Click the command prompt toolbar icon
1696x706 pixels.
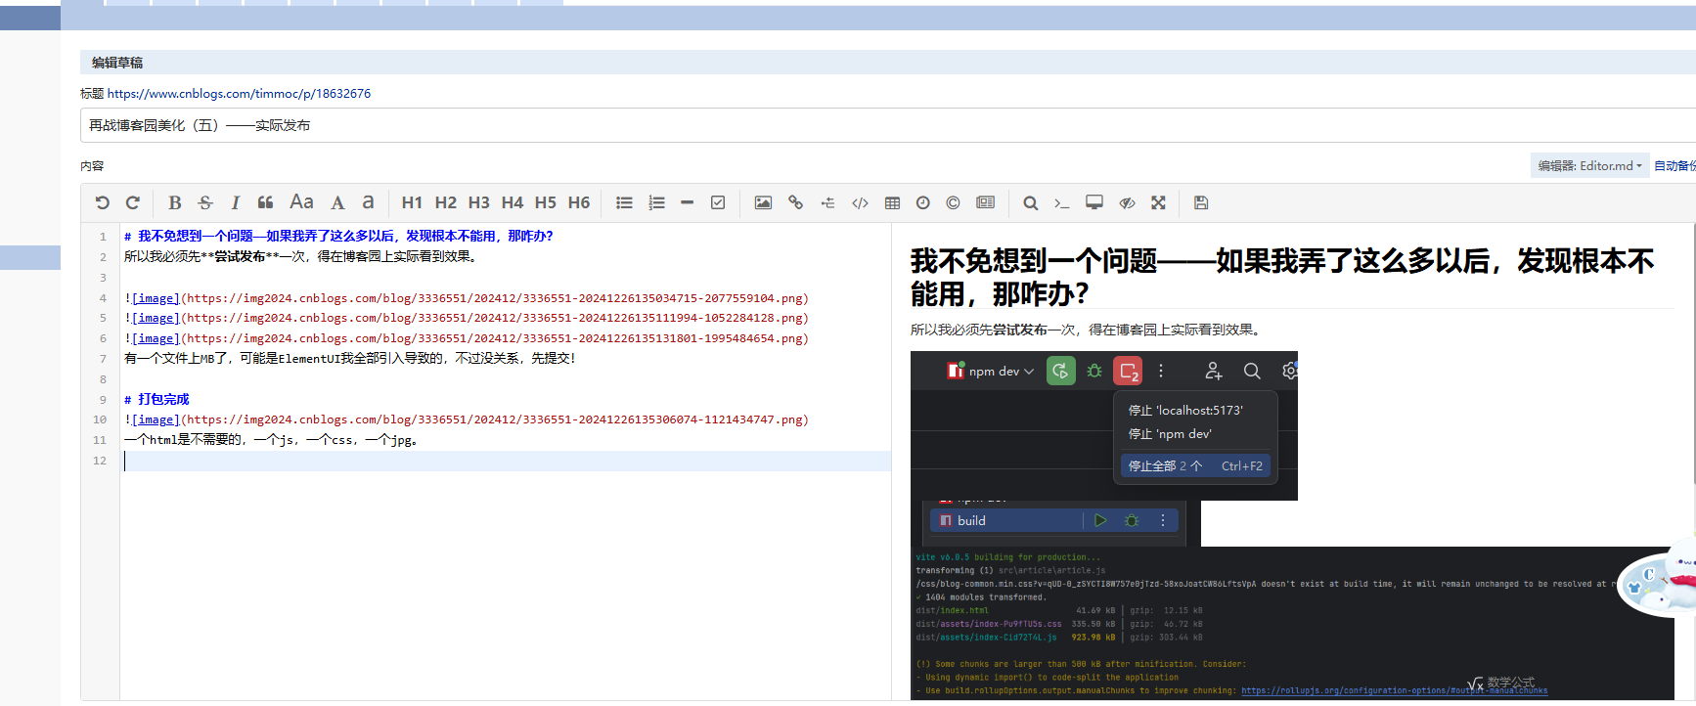pos(1061,202)
